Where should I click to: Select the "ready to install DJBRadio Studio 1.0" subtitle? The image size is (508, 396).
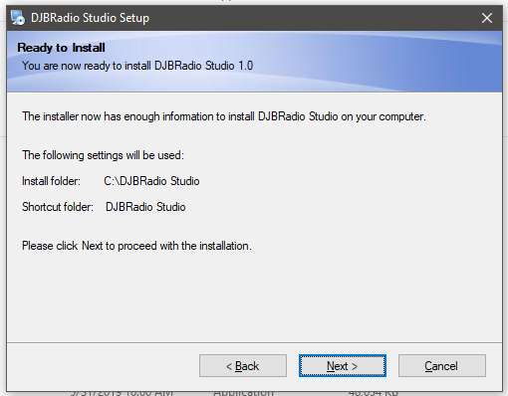(x=137, y=66)
